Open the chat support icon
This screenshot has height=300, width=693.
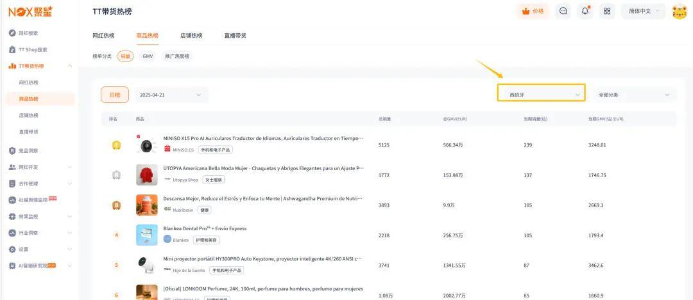(563, 11)
